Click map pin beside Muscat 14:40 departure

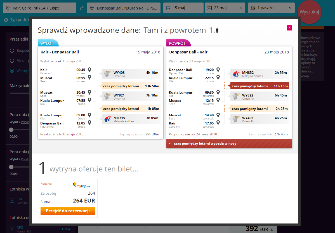click(x=218, y=115)
